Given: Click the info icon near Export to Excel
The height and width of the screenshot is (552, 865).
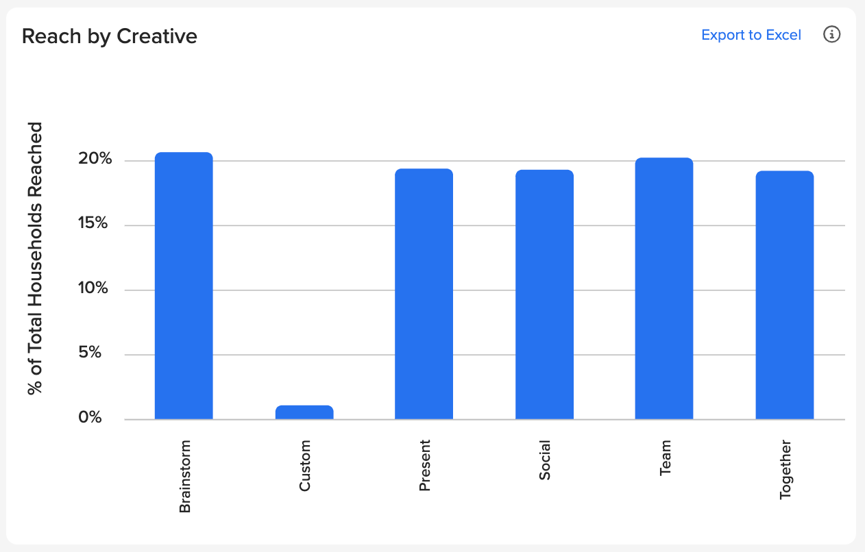Looking at the screenshot, I should click(831, 34).
